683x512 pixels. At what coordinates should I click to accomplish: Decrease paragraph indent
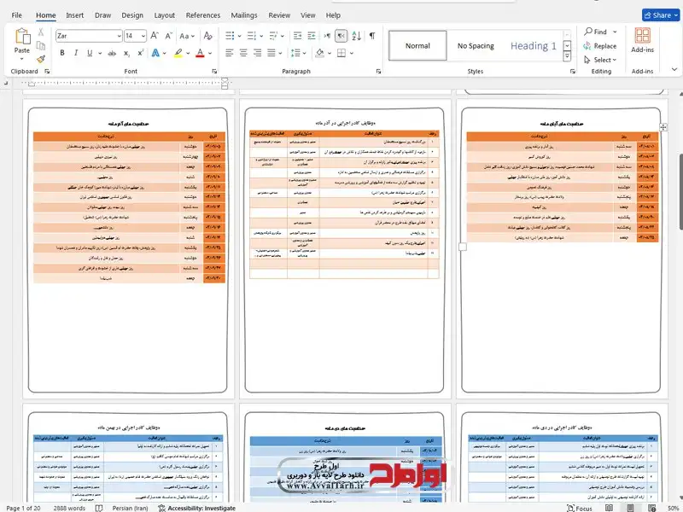(297, 36)
